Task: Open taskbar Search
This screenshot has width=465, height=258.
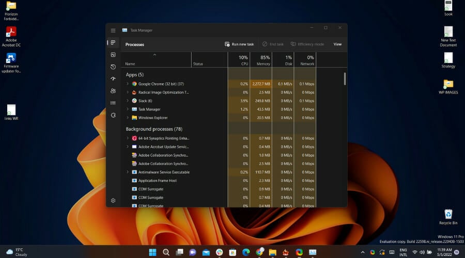Action: click(166, 252)
